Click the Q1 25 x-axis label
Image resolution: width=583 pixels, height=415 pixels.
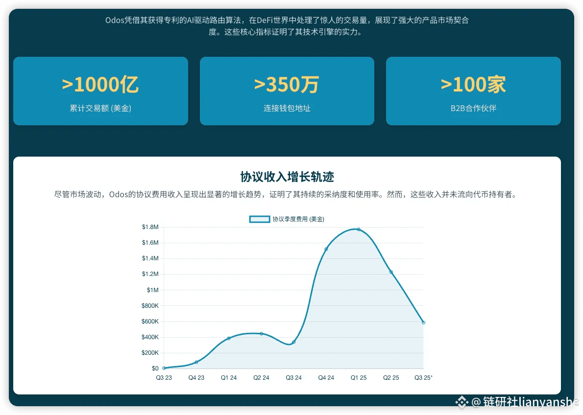point(359,378)
